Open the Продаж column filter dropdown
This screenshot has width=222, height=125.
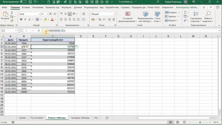(29, 40)
